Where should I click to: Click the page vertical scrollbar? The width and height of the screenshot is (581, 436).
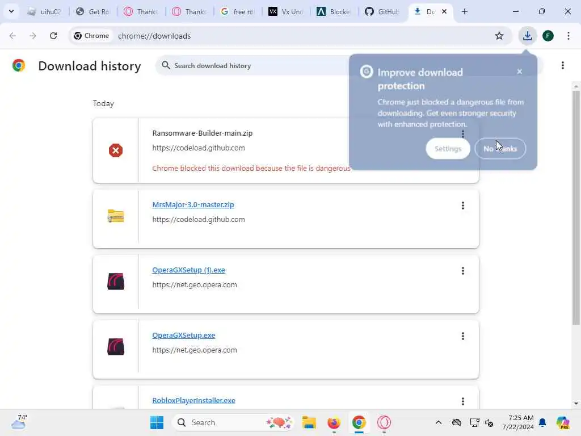[x=576, y=208]
